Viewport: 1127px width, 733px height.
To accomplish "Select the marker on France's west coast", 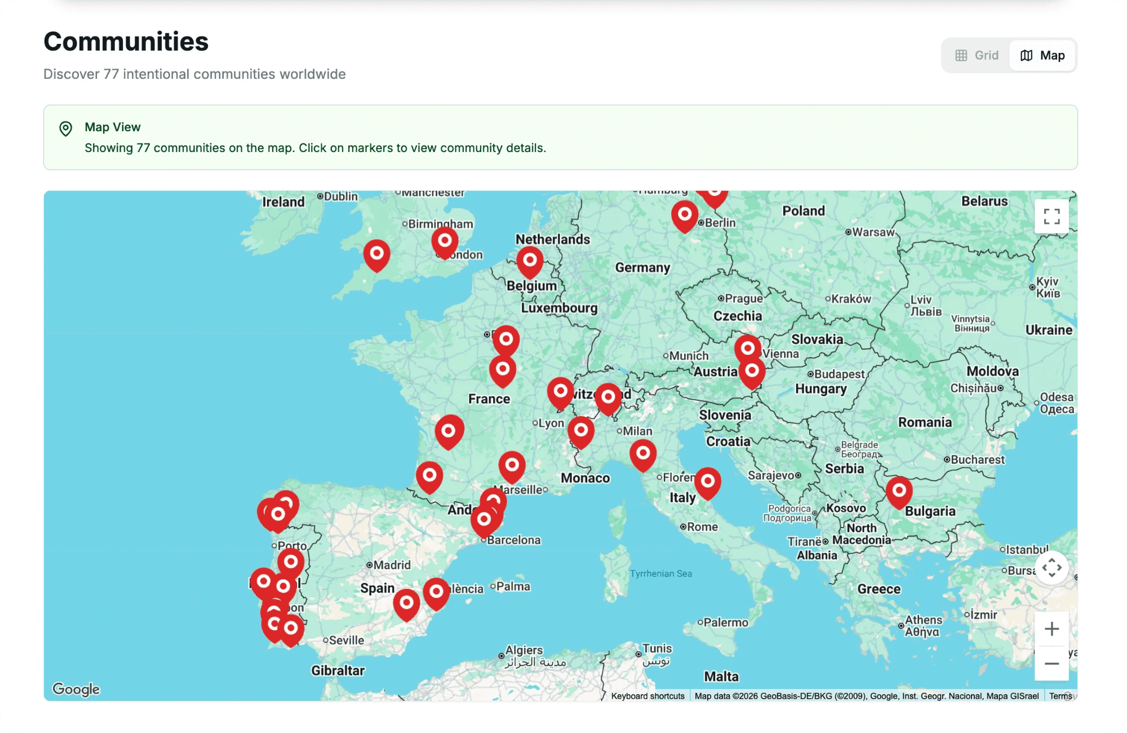I will pyautogui.click(x=449, y=433).
